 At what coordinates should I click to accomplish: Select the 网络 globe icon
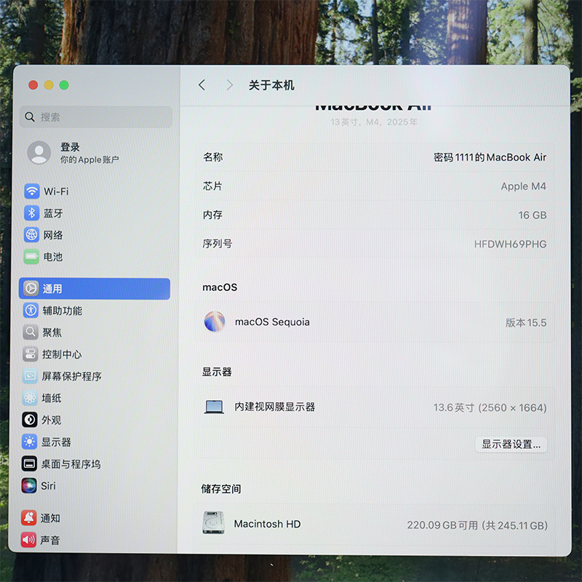(x=31, y=234)
